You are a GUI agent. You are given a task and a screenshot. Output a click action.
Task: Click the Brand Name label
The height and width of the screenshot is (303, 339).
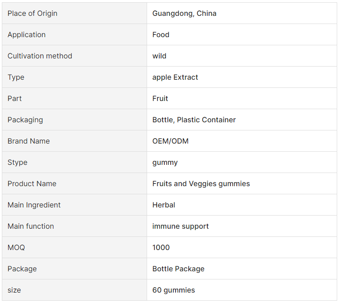[29, 141]
